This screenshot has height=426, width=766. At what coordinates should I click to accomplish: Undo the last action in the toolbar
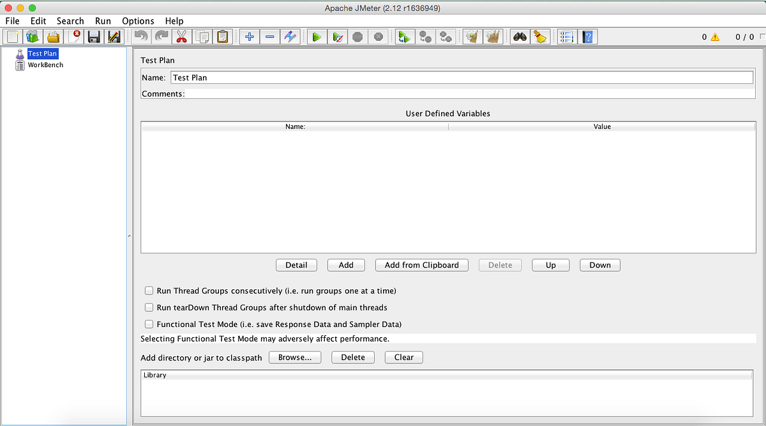140,36
